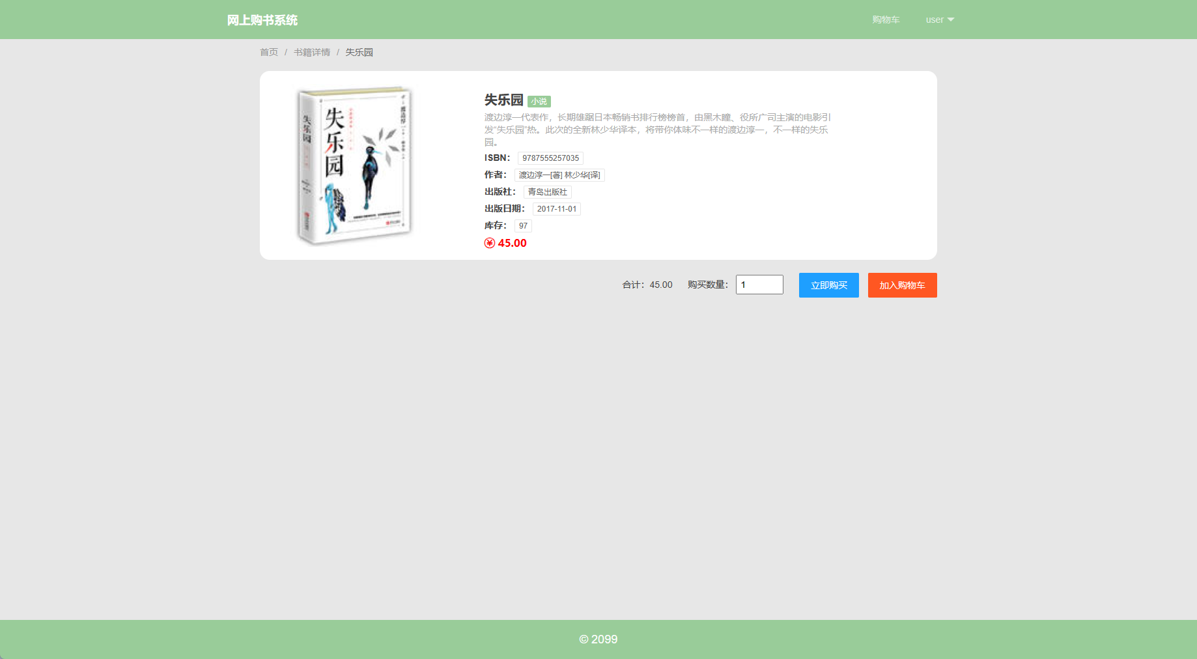Image resolution: width=1197 pixels, height=659 pixels.
Task: Click the ¥ price icon next to 45.00
Action: point(488,243)
